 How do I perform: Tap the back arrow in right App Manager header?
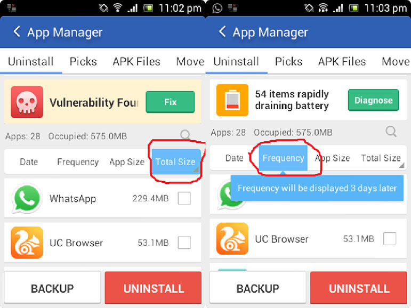coord(222,32)
